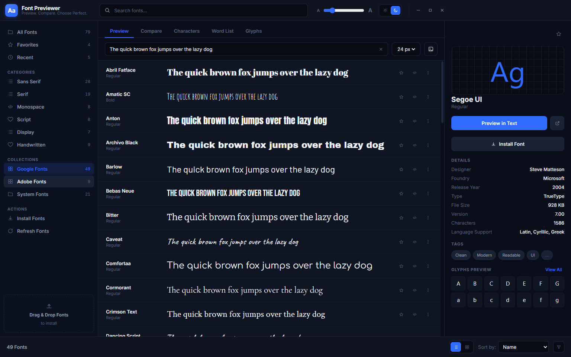Filter by Handwritten category
571x357 pixels.
coord(49,145)
